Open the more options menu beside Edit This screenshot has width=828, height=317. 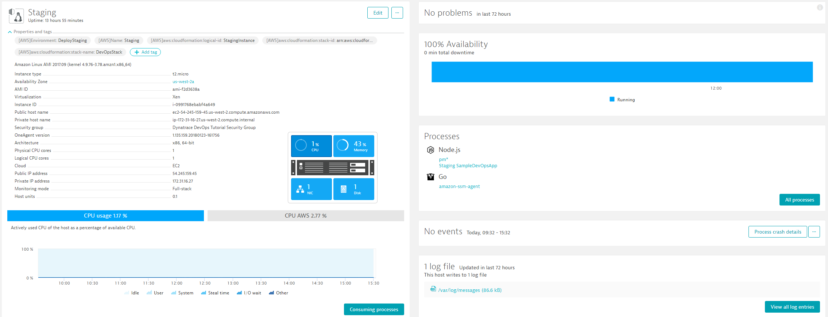397,13
